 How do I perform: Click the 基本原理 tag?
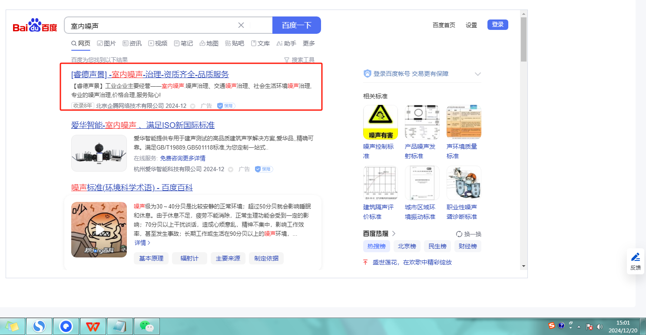[151, 258]
